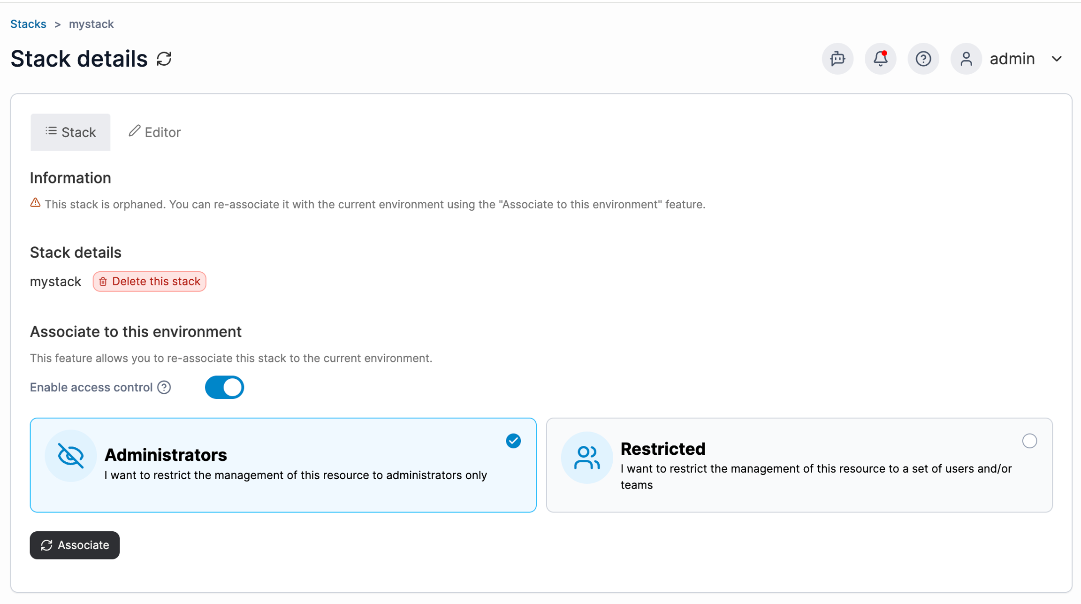Click the Administrators hidden-eye icon
This screenshot has width=1081, height=604.
pos(71,456)
